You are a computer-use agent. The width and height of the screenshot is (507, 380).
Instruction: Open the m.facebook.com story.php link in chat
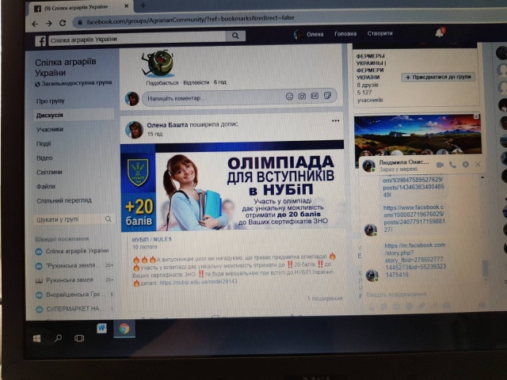point(415,260)
